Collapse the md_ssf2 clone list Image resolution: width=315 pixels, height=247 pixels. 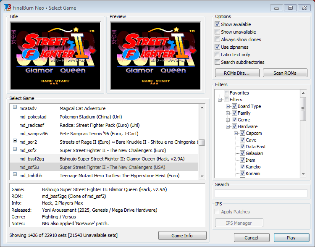(15, 149)
